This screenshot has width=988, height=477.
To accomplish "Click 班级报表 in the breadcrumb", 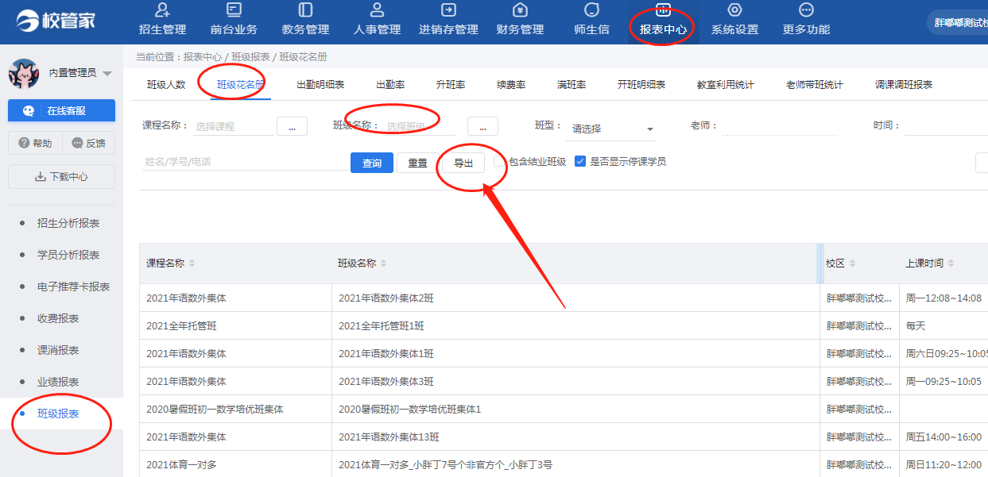I will point(250,57).
